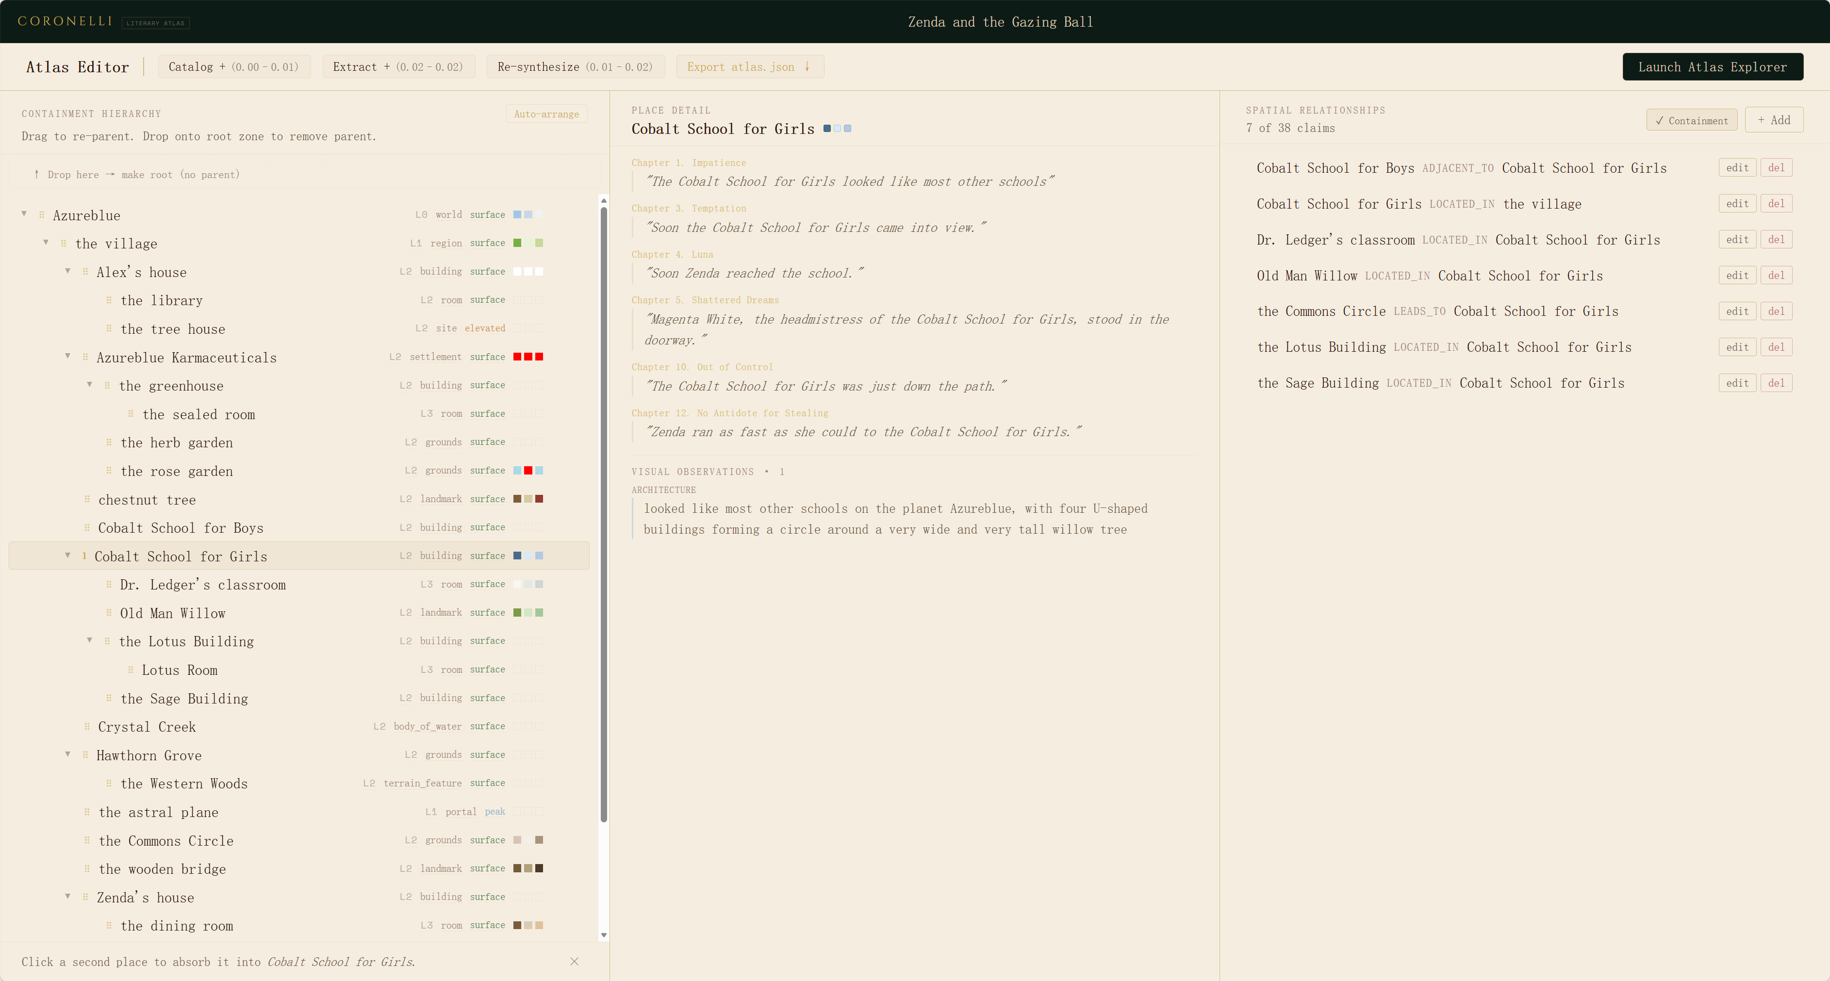Toggle the Containment filter
Image resolution: width=1830 pixels, height=981 pixels.
pos(1692,120)
